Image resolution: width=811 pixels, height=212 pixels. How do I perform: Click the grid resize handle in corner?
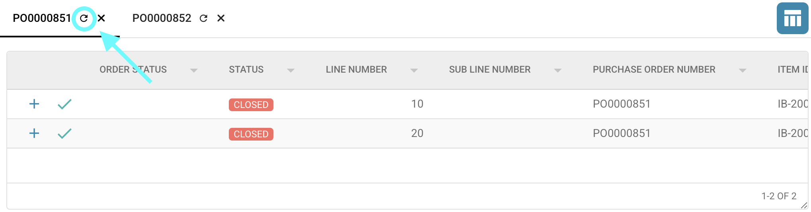pyautogui.click(x=804, y=205)
